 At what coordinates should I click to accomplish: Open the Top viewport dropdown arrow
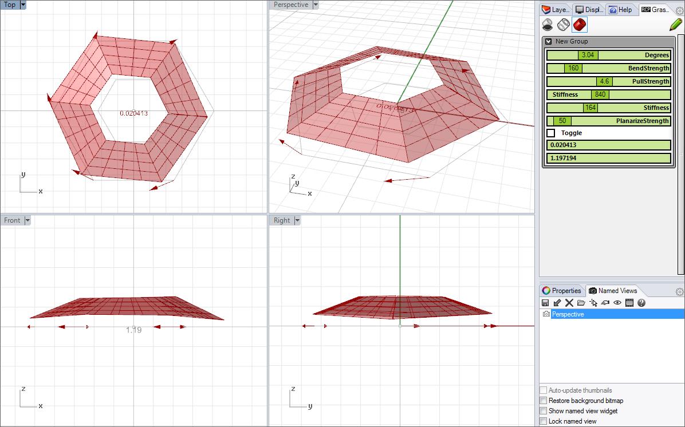pos(23,5)
